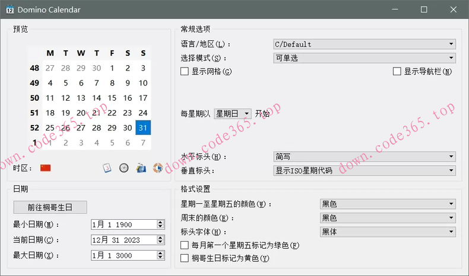This screenshot has height=276, width=469.
Task: Open the 语言/地区 C/Default dropdown
Action: [x=365, y=44]
